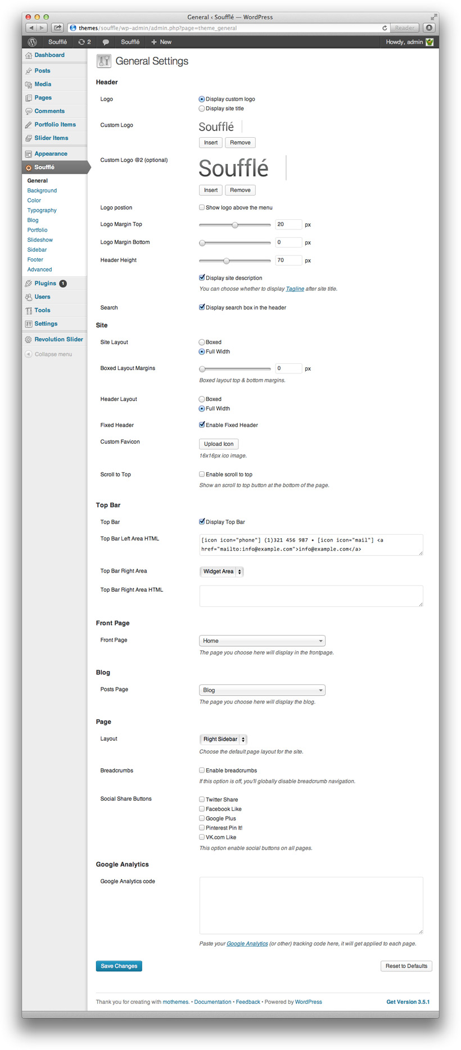This screenshot has height=1050, width=461.
Task: Click the Save Changes button
Action: coord(119,966)
